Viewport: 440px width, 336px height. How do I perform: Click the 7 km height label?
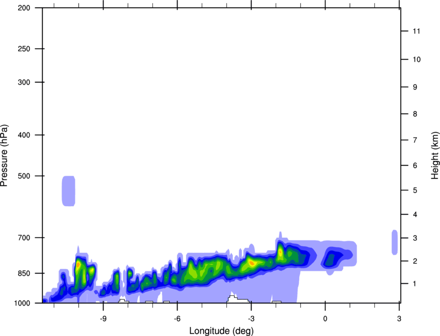tap(415, 140)
